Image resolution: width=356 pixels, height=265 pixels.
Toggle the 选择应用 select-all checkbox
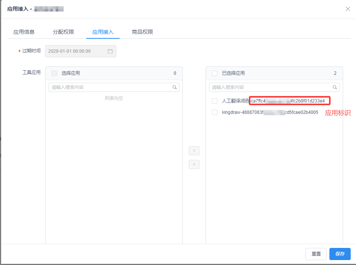[x=54, y=73]
